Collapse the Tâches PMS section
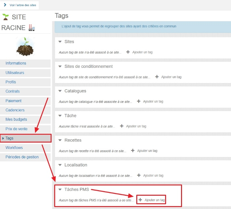 click(60, 190)
